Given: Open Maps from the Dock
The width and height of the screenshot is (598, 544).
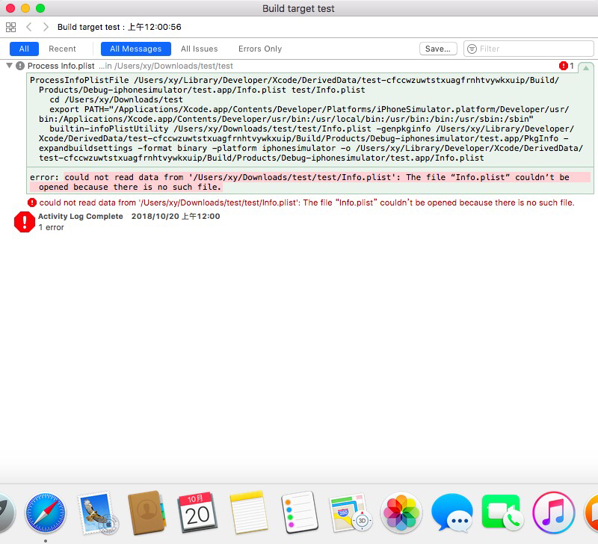Looking at the screenshot, I should click(x=351, y=513).
